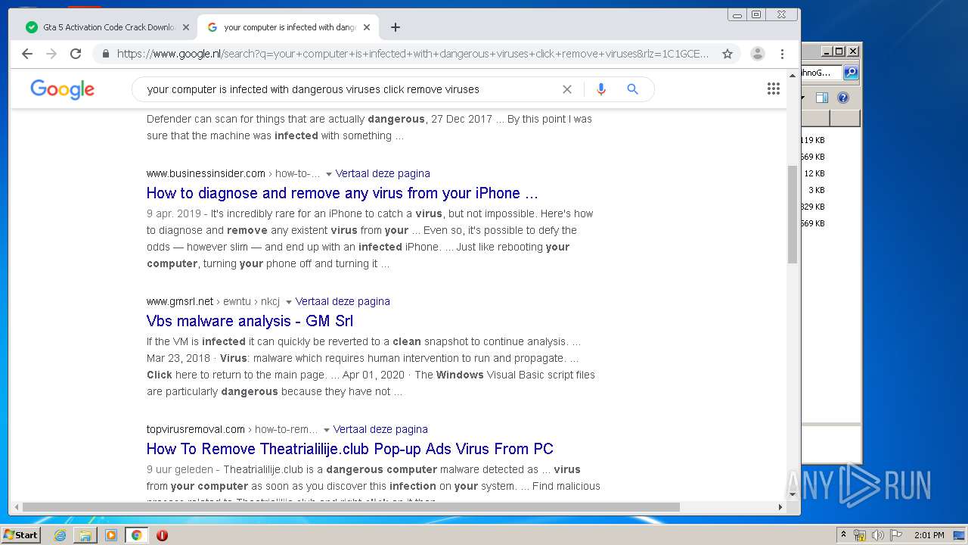Bookmark this page with the star icon
The image size is (968, 545).
coord(728,54)
